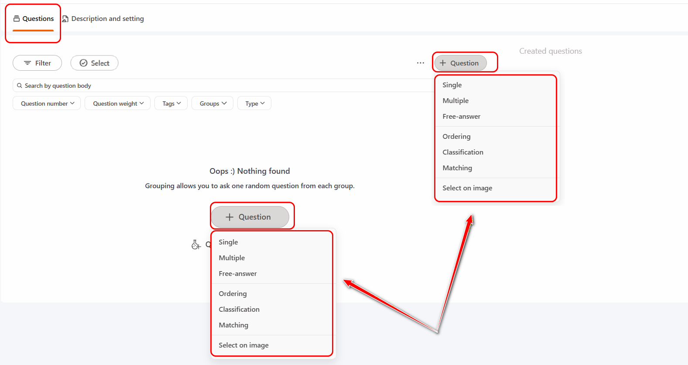Open the Filter options

tap(37, 63)
